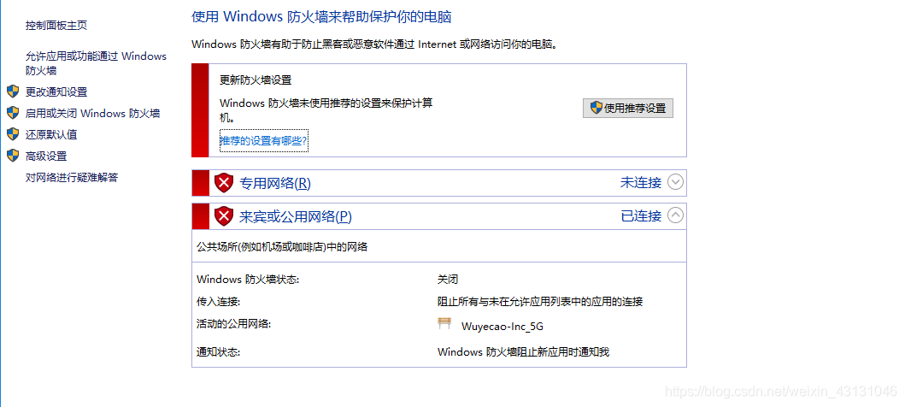Click 阻止所有与未在允许应用列表中的应用的连接 text
Screen dimensions: 905x407
click(540, 301)
